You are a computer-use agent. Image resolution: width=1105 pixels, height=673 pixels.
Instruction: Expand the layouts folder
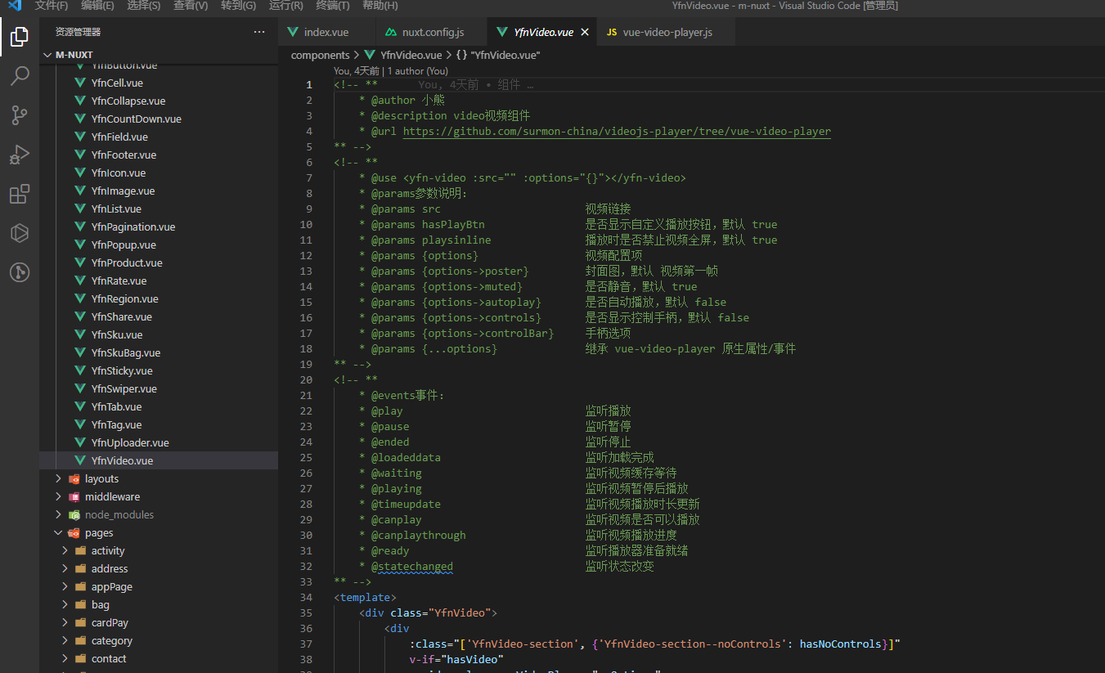[101, 478]
